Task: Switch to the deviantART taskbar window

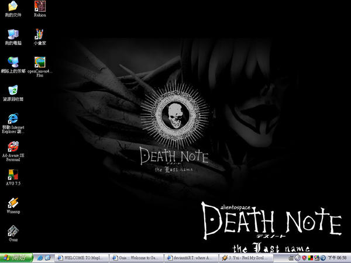Action: click(191, 258)
